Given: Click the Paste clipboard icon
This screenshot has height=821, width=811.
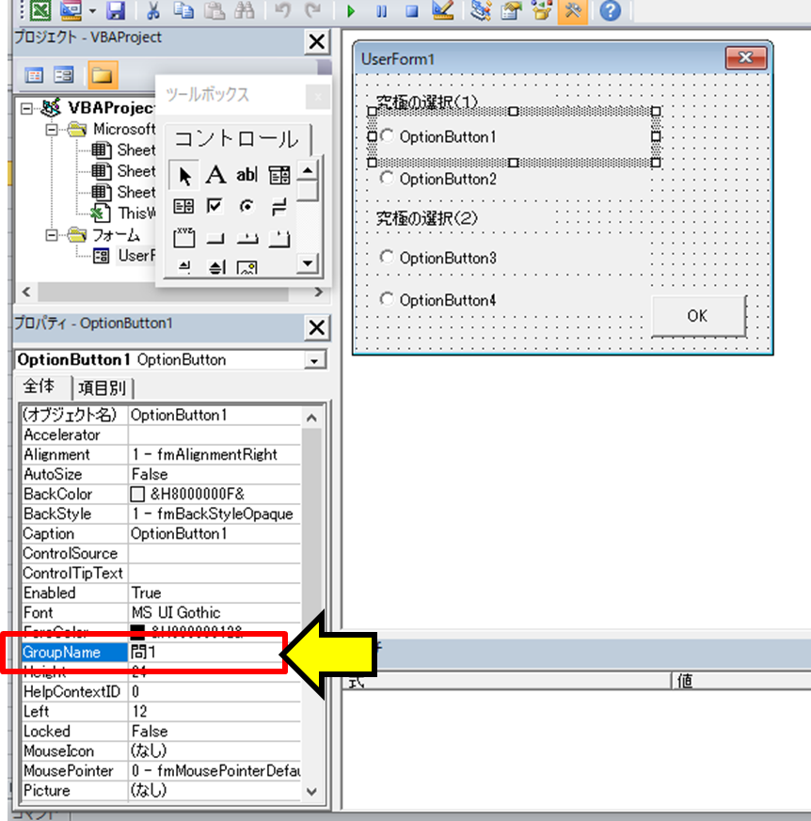Looking at the screenshot, I should tap(214, 10).
